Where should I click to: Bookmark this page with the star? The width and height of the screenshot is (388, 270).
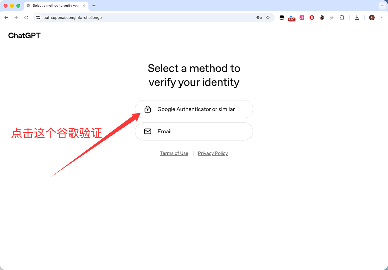tap(268, 18)
